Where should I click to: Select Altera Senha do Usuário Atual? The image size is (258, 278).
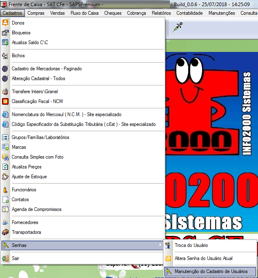[x=203, y=258]
